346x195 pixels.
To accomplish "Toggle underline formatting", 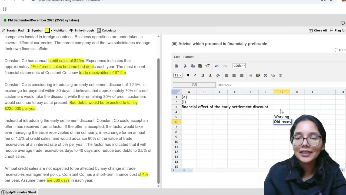I will click(202, 75).
